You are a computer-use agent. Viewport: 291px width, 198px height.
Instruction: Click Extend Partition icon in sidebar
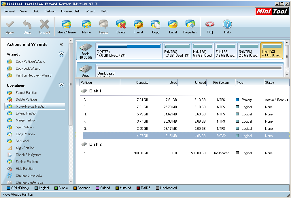click(10, 113)
